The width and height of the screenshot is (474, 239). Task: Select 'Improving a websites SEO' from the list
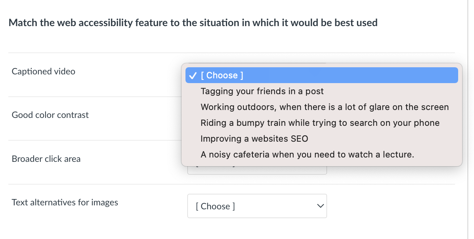(255, 138)
